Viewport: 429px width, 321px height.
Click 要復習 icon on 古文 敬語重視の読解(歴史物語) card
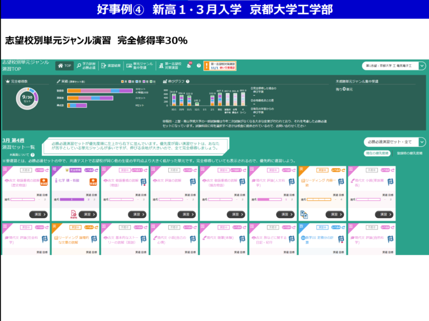coord(44,182)
